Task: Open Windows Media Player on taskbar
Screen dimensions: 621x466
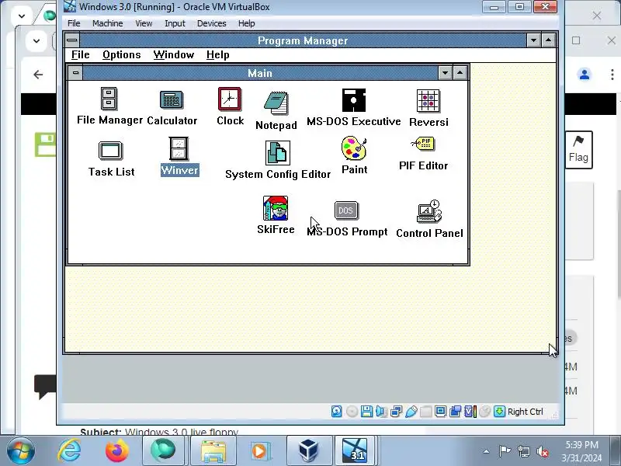Action: (261, 451)
